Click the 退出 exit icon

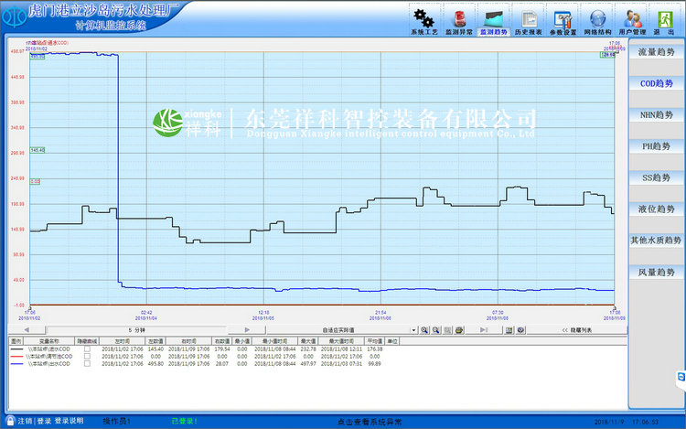(664, 19)
